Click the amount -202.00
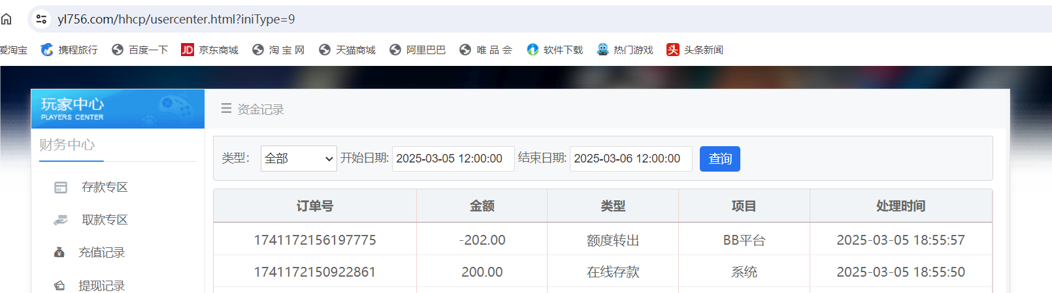This screenshot has height=293, width=1052. (x=482, y=240)
